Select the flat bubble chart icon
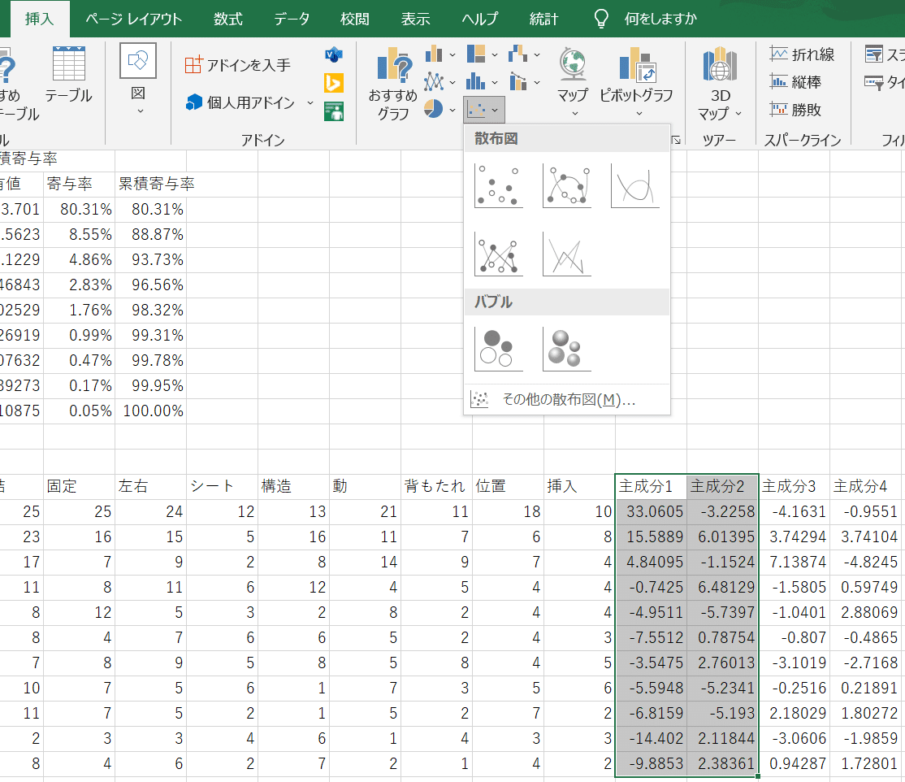The image size is (905, 782). (499, 349)
